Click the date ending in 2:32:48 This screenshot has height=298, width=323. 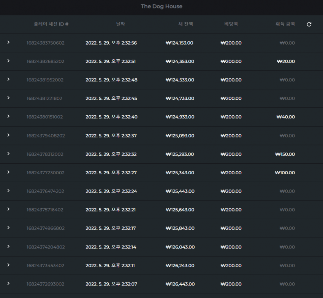pyautogui.click(x=111, y=80)
